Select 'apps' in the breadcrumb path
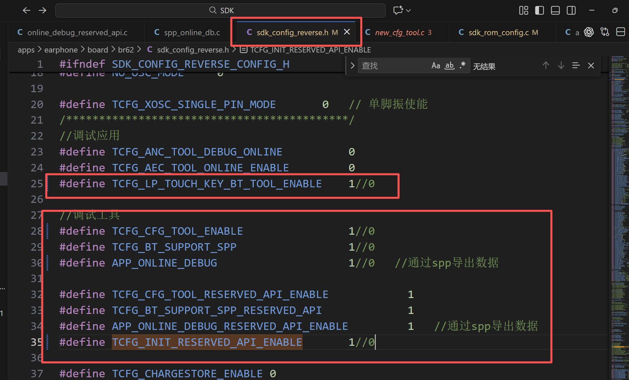The height and width of the screenshot is (380, 629). coord(26,50)
